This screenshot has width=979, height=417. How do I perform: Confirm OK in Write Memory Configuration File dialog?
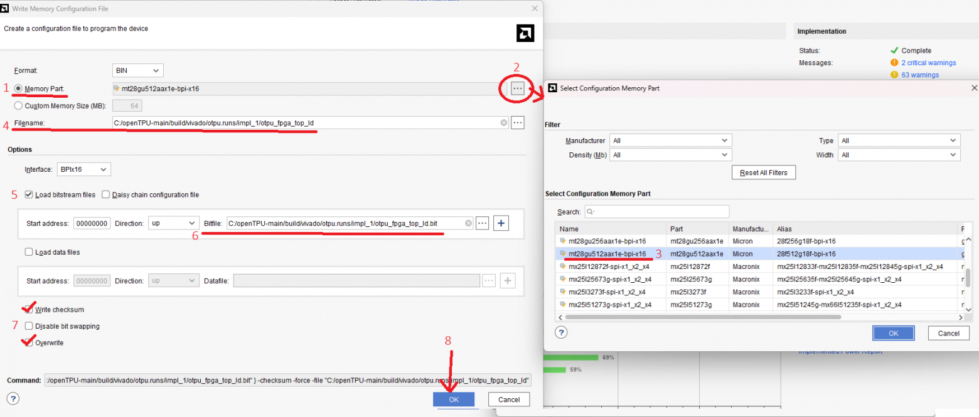pyautogui.click(x=454, y=399)
